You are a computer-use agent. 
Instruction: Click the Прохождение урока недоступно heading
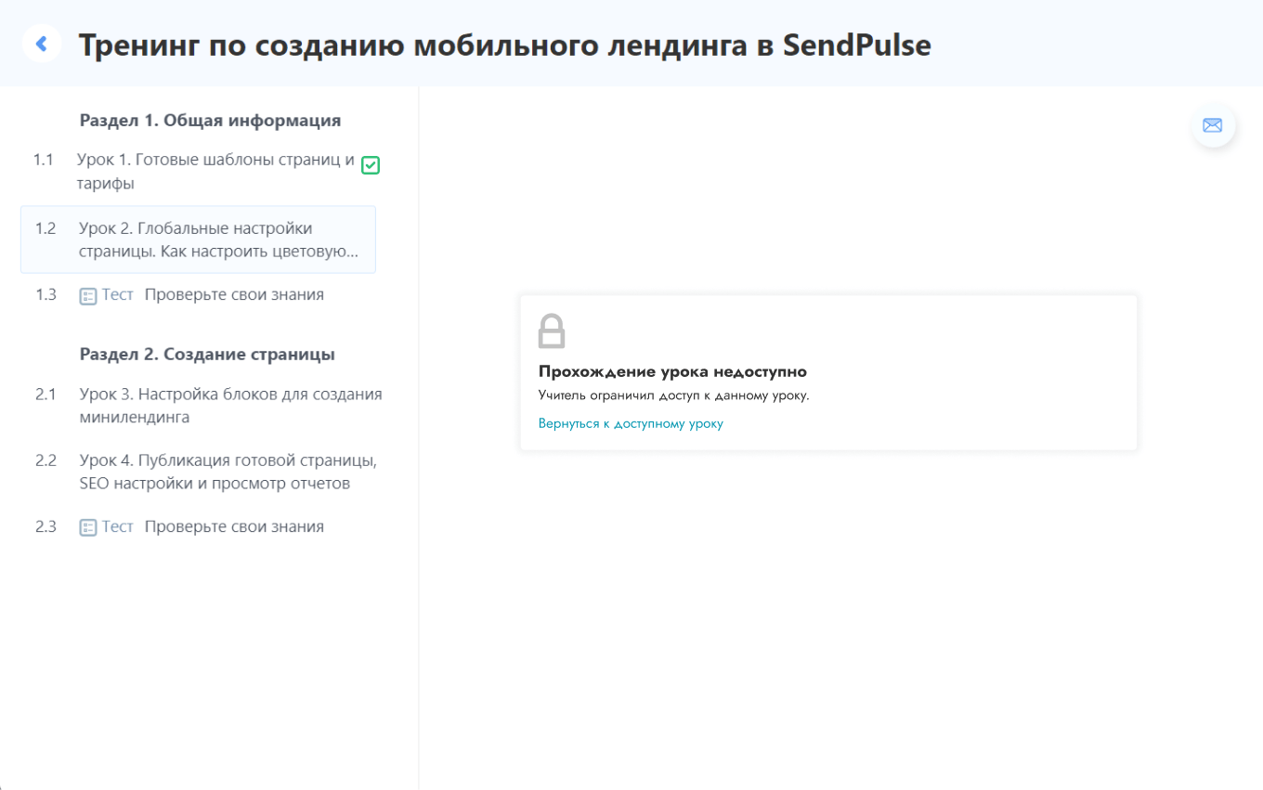672,371
